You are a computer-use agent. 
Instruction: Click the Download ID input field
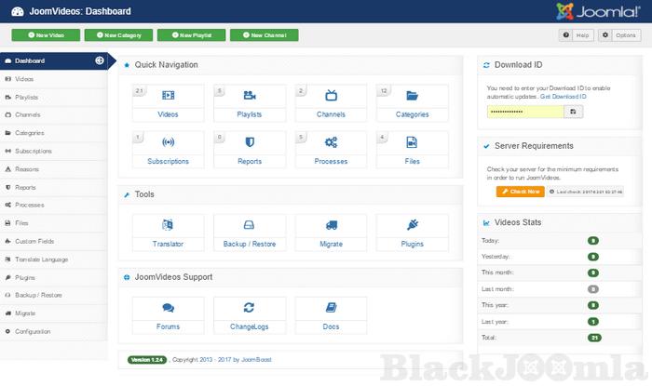tap(524, 112)
